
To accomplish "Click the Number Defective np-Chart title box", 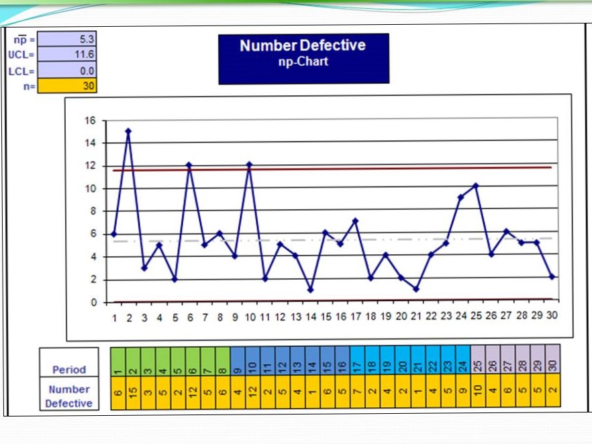I will pos(303,59).
